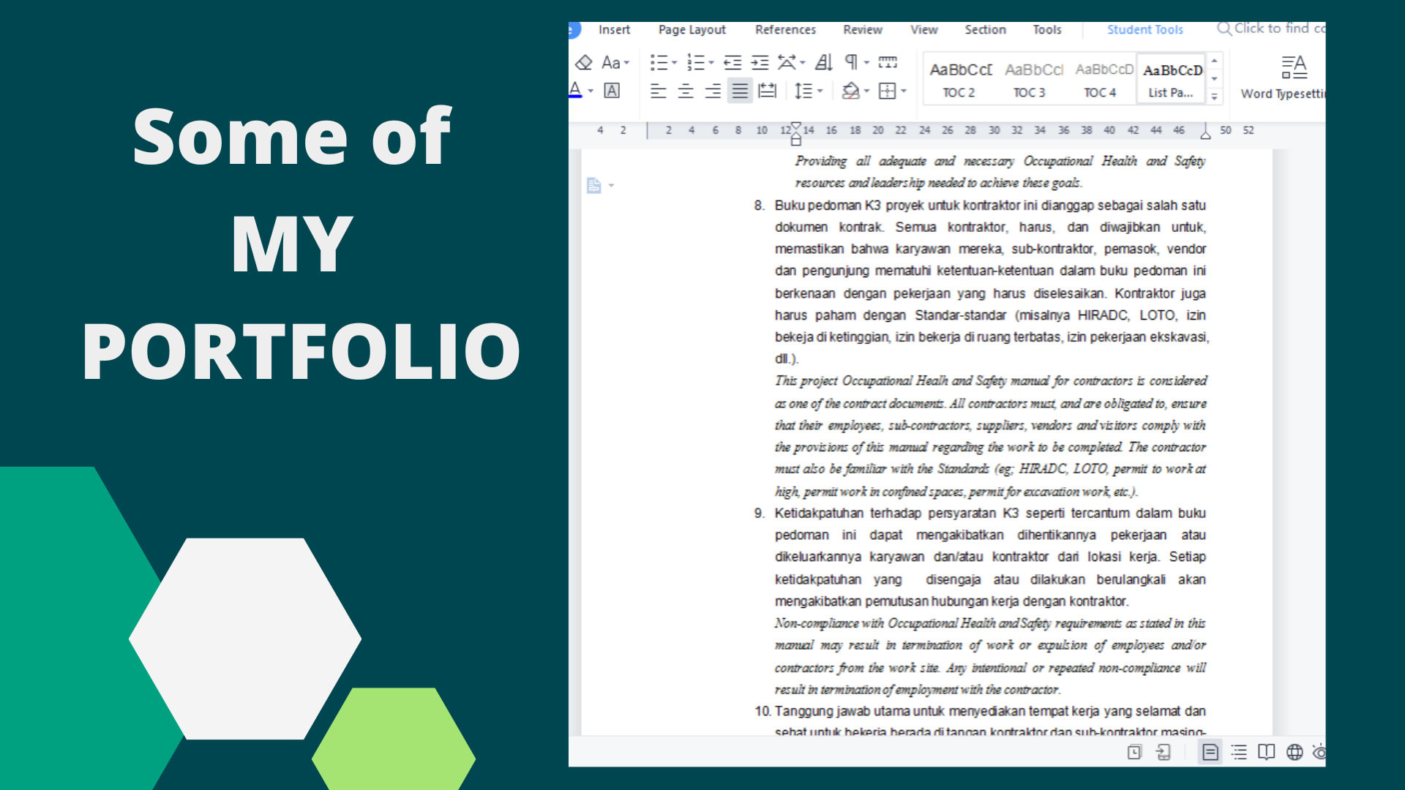1405x790 pixels.
Task: Open the References tab
Action: [785, 30]
